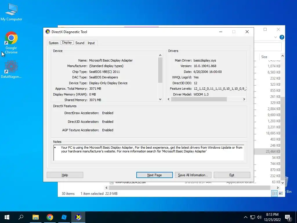Open the Google Chrome desktop shortcut

pyautogui.click(x=11, y=43)
